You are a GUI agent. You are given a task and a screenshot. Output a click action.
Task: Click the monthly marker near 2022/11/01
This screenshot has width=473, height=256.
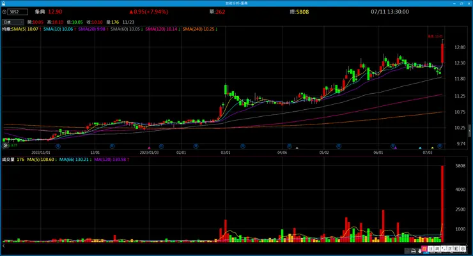(58, 146)
